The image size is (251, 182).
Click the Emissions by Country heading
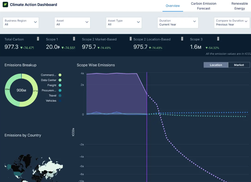pyautogui.click(x=23, y=135)
